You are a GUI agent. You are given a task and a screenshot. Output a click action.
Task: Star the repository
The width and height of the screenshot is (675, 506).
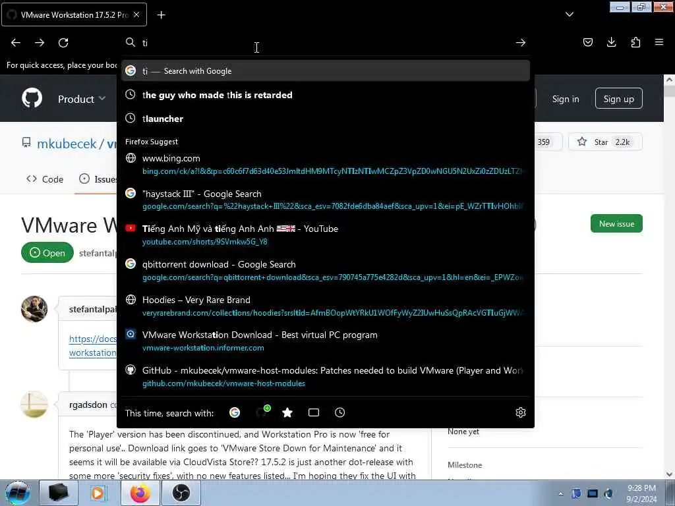(x=605, y=142)
